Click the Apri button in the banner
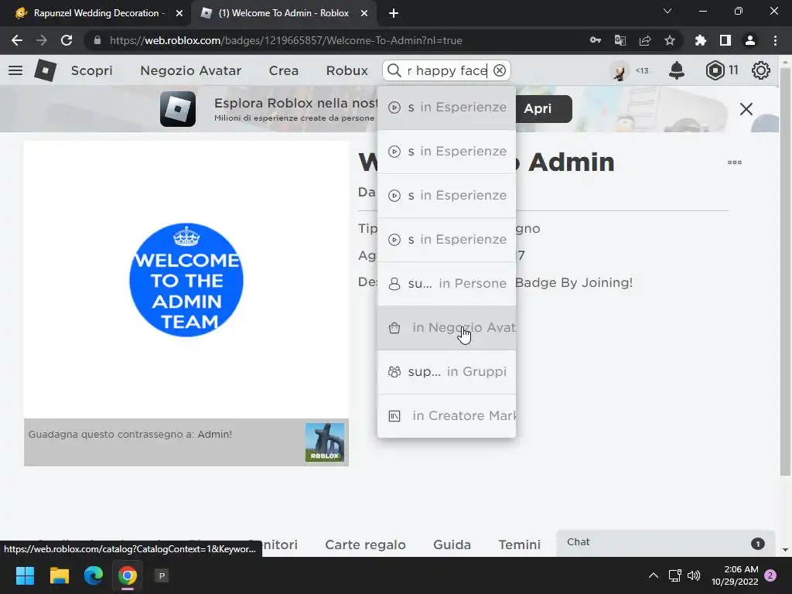This screenshot has width=792, height=594. [x=538, y=108]
